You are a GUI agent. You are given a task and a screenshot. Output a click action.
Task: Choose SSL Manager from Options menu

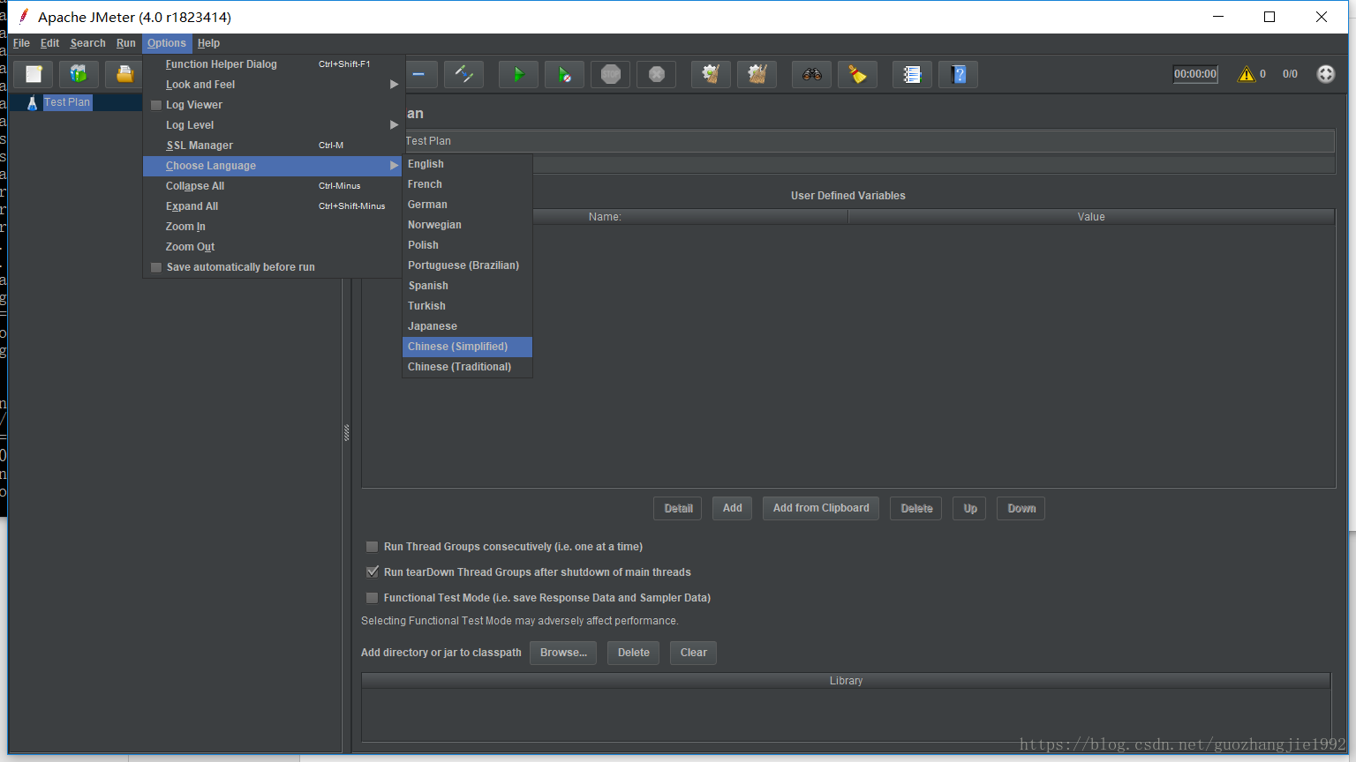tap(274, 146)
